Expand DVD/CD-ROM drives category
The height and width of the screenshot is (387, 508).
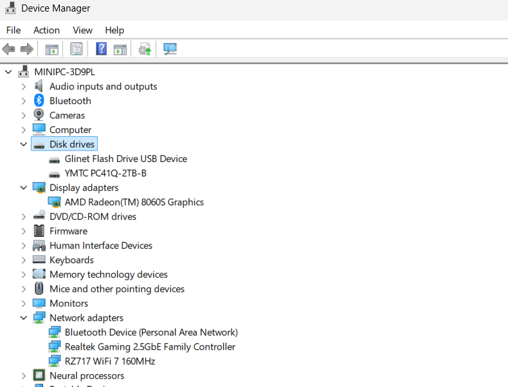(23, 217)
